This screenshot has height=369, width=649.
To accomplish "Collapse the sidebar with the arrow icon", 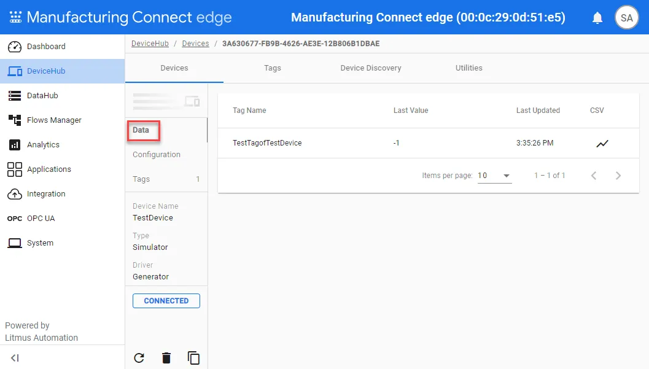I will [x=15, y=358].
